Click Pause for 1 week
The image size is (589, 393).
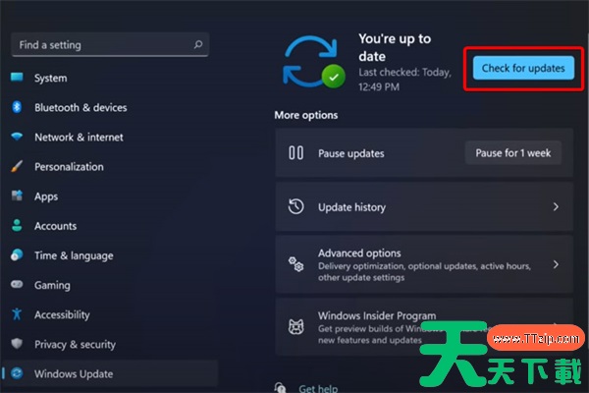513,152
